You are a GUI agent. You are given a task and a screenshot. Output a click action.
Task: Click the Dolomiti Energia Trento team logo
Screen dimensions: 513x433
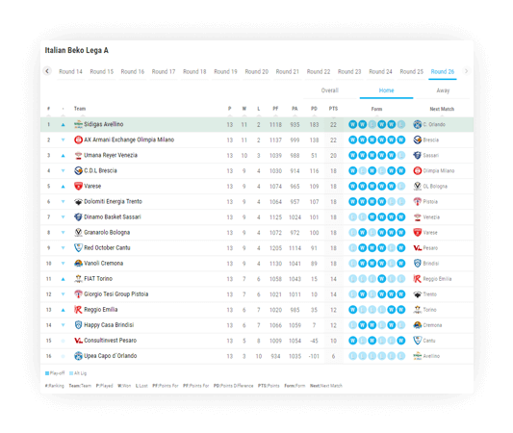coord(78,202)
